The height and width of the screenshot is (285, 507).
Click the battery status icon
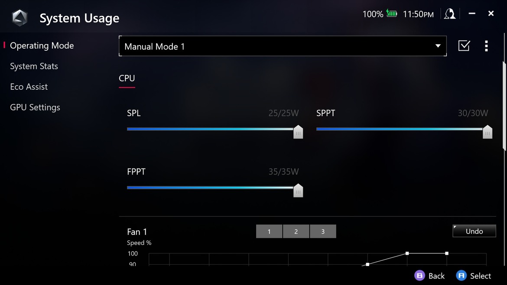tap(392, 13)
